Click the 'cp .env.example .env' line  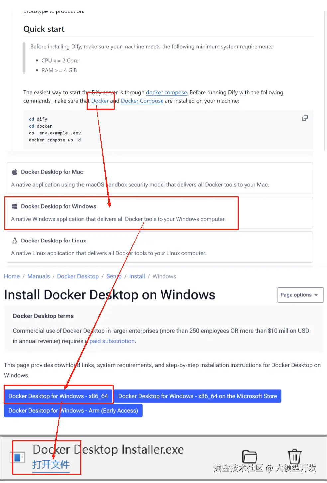tap(55, 133)
